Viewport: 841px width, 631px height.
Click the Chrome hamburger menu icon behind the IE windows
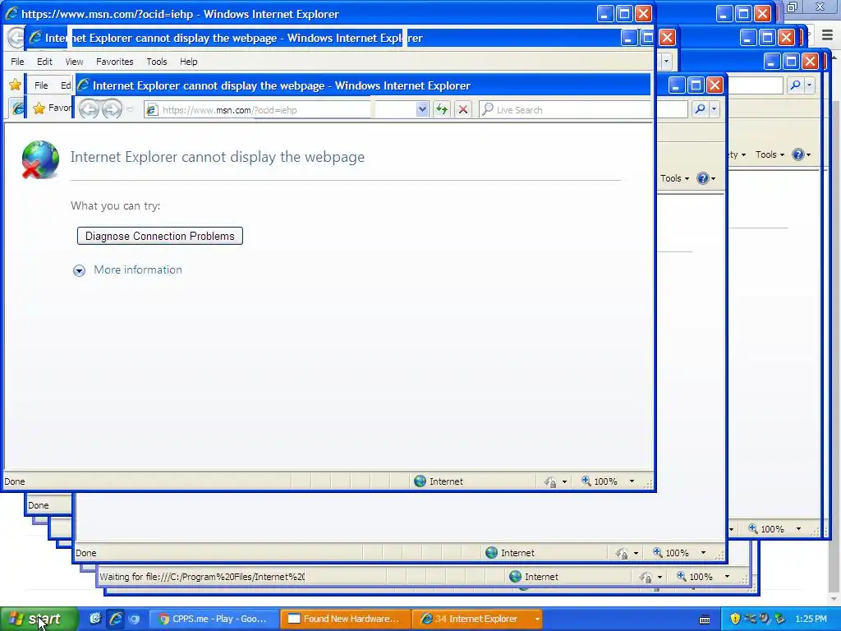coord(828,36)
